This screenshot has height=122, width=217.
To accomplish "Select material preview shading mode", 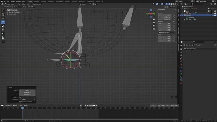I will 173,4.
